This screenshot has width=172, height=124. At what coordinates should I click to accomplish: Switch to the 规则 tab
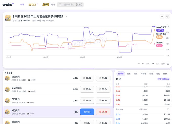136,74
